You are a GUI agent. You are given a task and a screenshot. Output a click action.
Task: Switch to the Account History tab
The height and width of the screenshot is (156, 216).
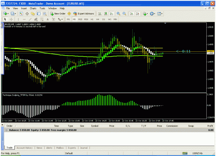(x=25, y=148)
